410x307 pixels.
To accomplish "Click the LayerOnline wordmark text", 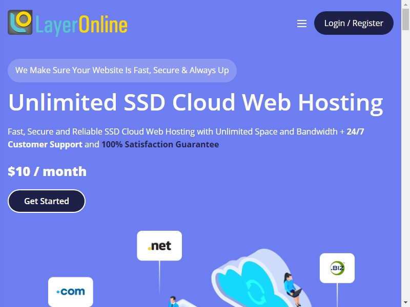I will (81, 25).
